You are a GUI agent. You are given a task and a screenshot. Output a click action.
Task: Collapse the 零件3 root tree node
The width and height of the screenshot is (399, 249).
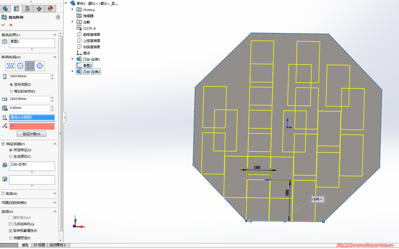pyautogui.click(x=66, y=3)
